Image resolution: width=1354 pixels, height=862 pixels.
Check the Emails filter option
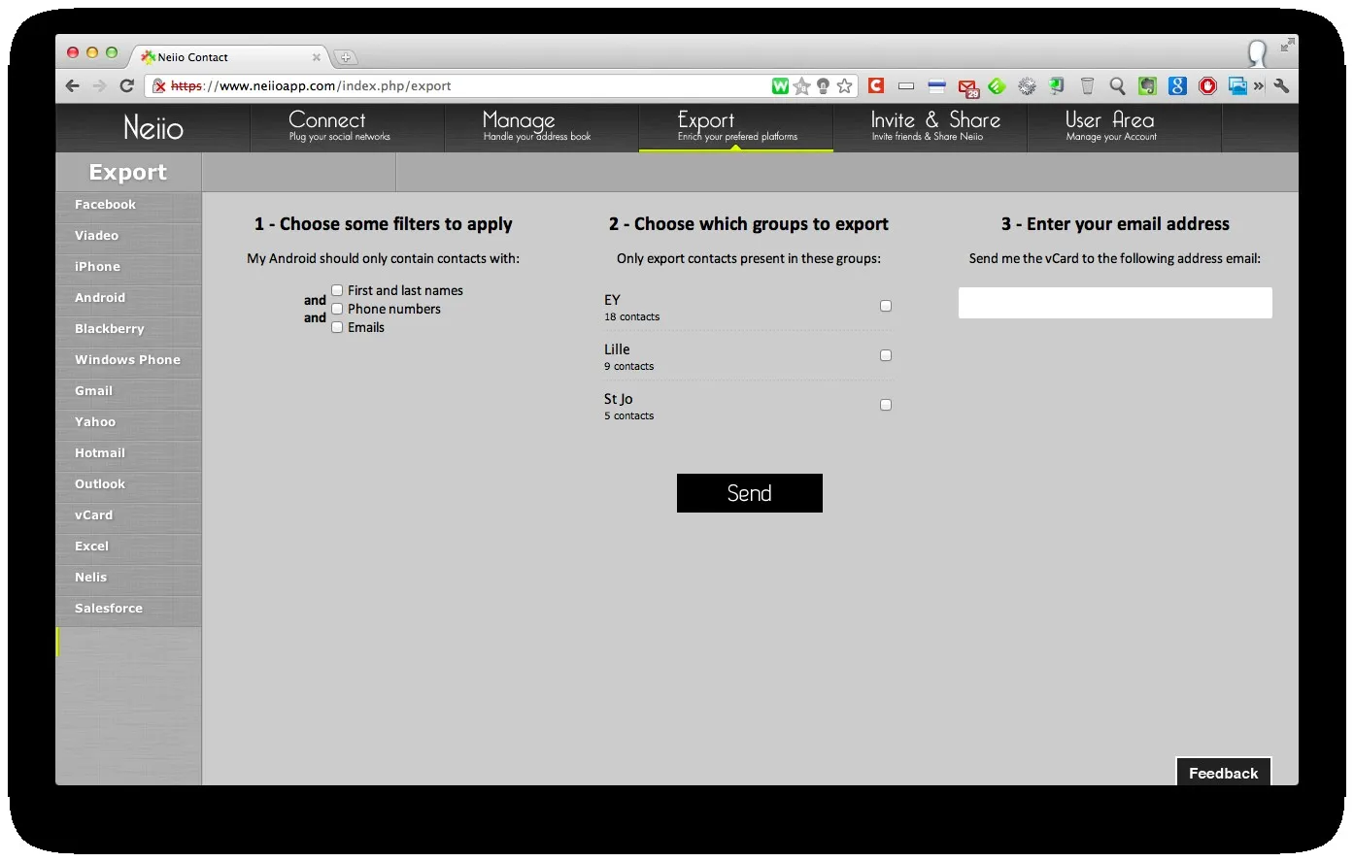pos(337,327)
